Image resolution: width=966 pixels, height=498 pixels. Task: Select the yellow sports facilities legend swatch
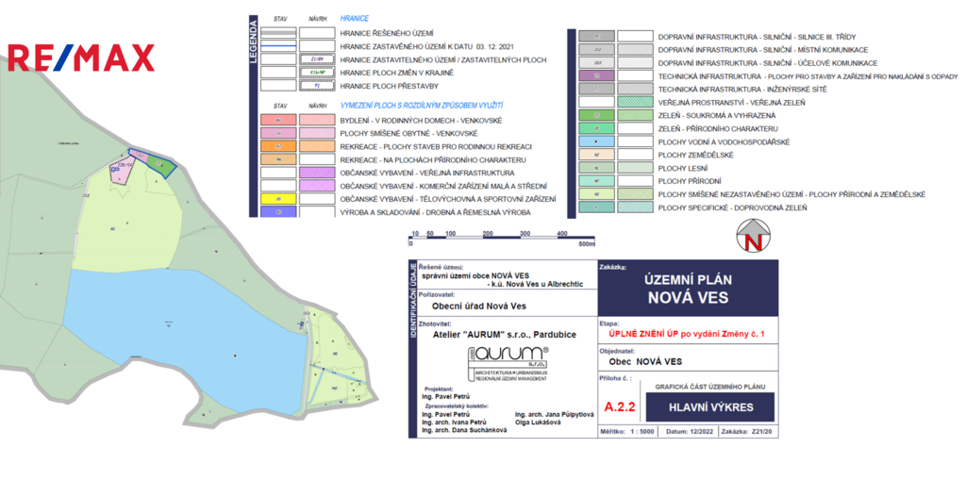click(278, 199)
